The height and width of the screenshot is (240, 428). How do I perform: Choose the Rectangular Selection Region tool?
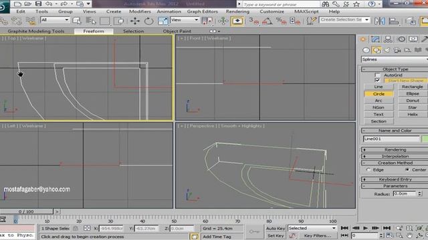click(104, 21)
